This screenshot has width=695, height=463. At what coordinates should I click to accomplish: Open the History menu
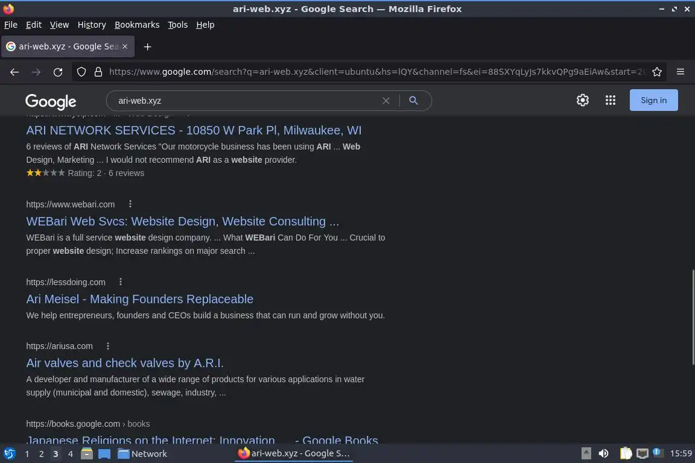point(92,25)
